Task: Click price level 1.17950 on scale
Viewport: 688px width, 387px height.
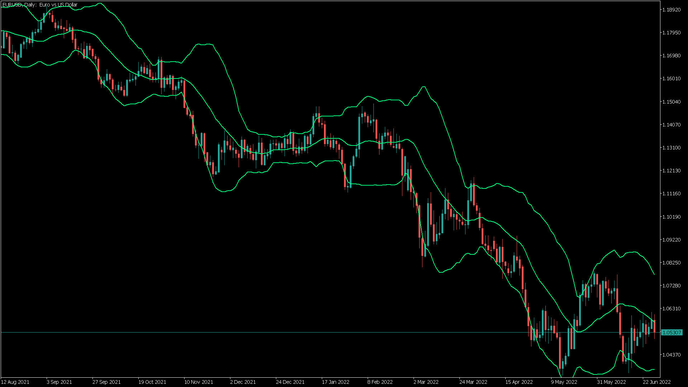Action: (672, 33)
